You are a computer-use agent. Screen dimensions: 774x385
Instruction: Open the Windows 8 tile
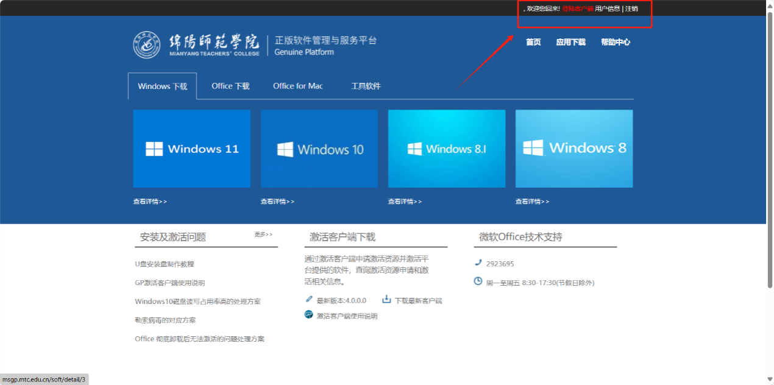574,149
